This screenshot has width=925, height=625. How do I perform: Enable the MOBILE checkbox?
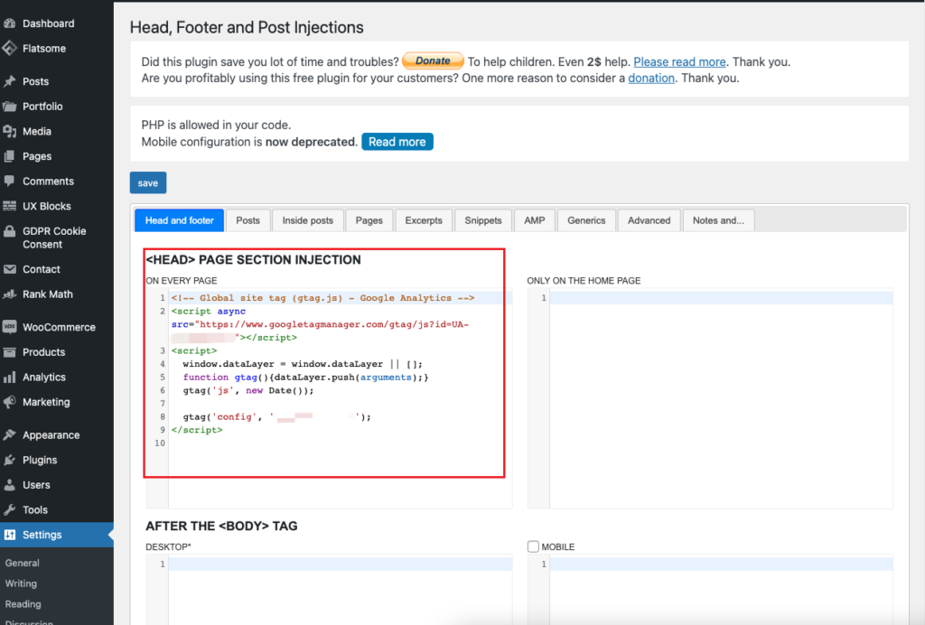pyautogui.click(x=533, y=546)
